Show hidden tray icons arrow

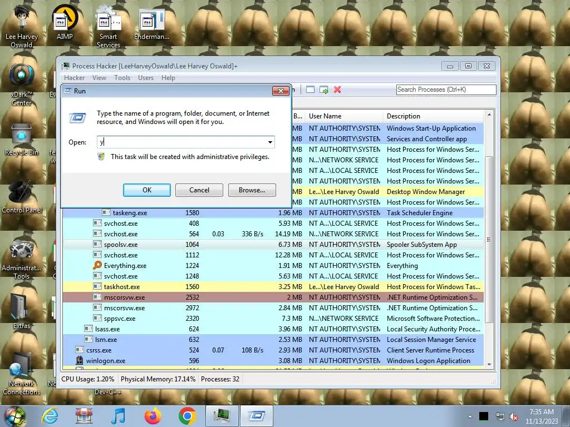tap(470, 416)
